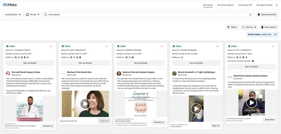281x134 pixels.
Task: Open Surprise Oral and Implant Surgery page link
Action: (x=139, y=72)
